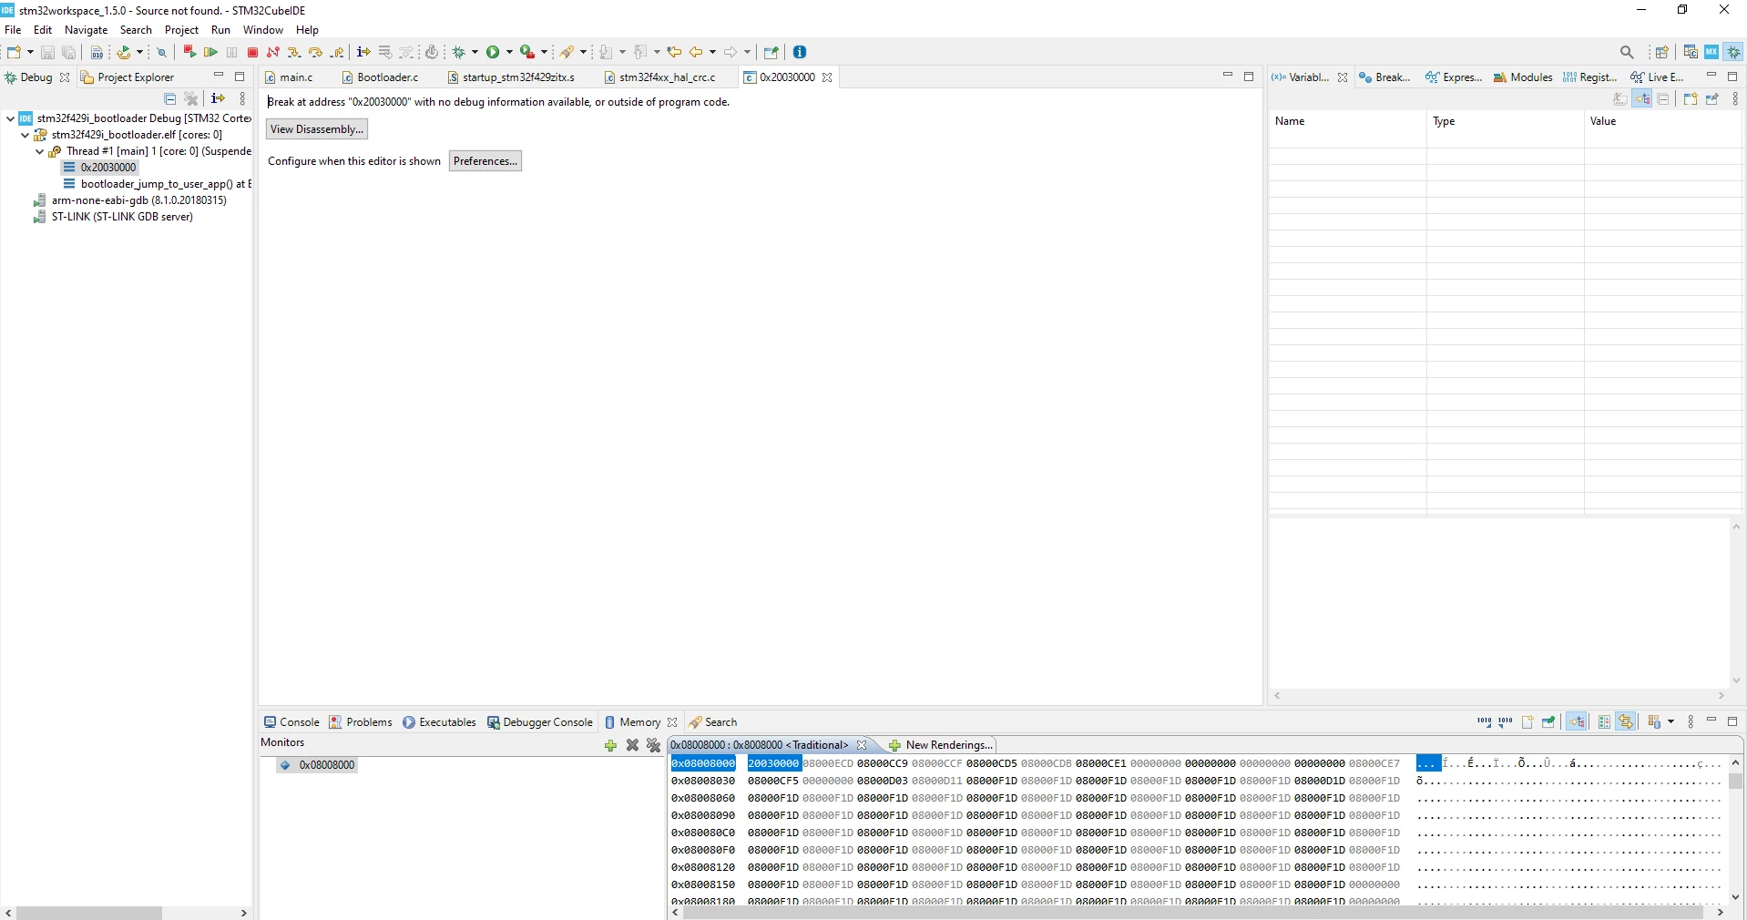Pin the Memory view with pin icon
This screenshot has height=920, width=1747.
coord(1548,722)
